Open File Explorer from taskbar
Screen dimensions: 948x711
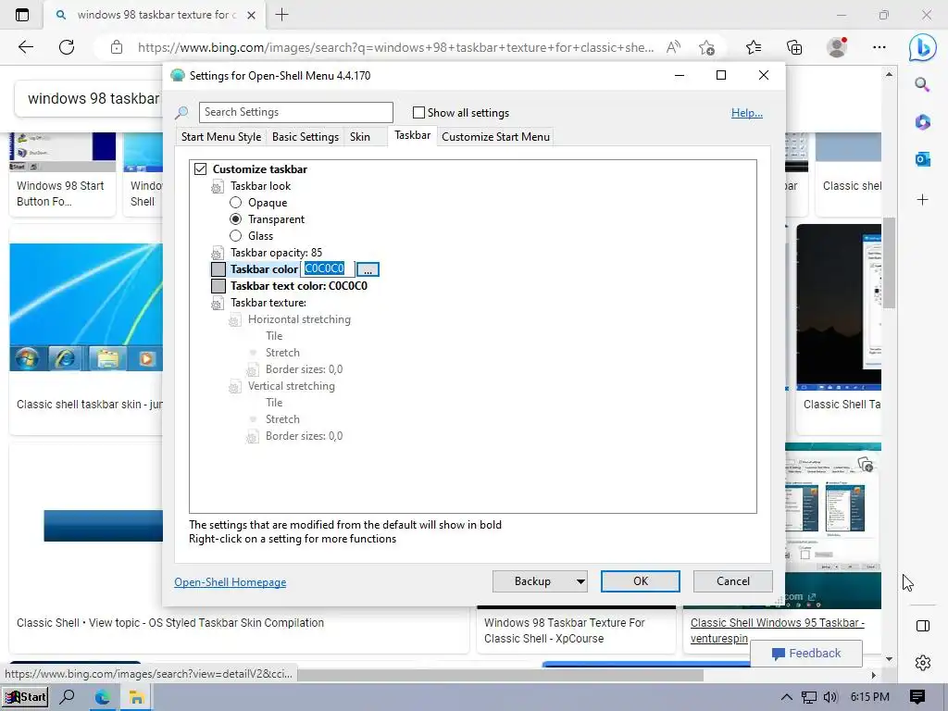click(136, 697)
